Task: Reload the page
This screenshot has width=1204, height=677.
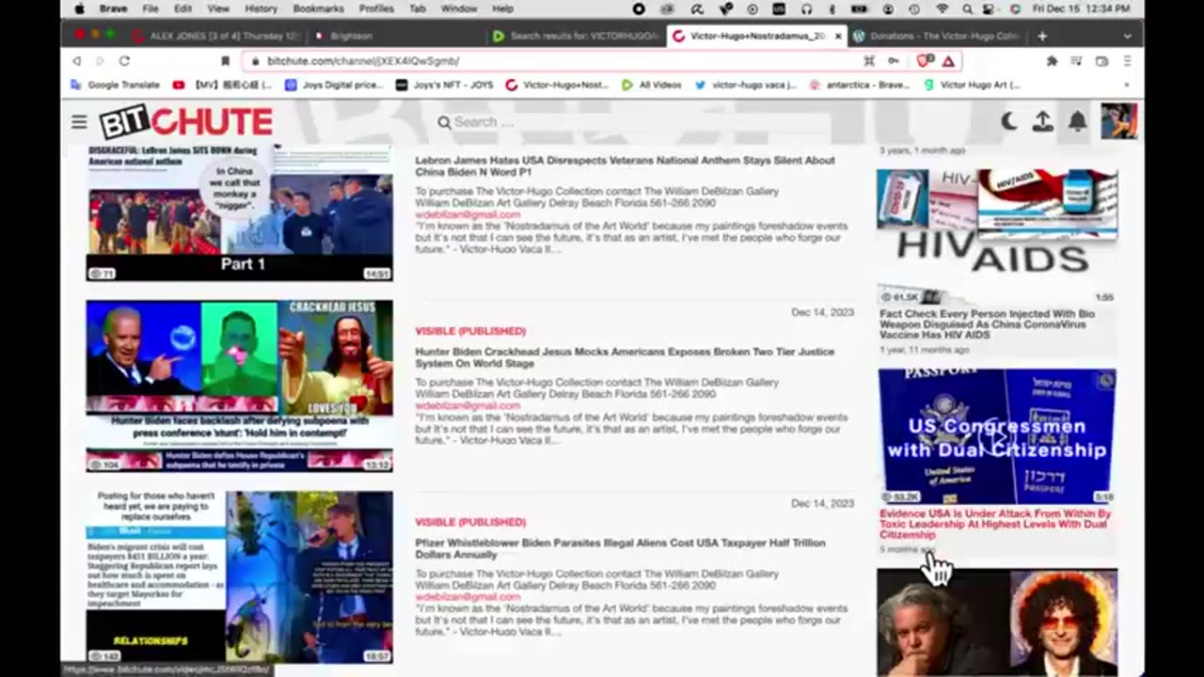Action: click(124, 61)
